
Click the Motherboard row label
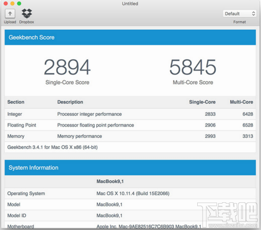(20, 226)
